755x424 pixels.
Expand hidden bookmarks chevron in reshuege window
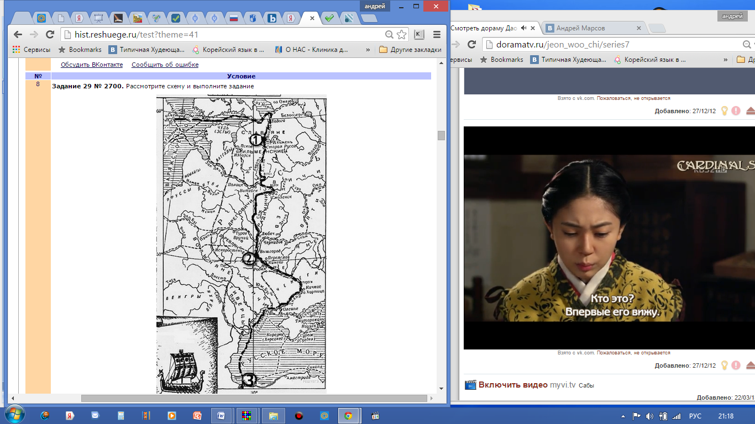pyautogui.click(x=368, y=50)
